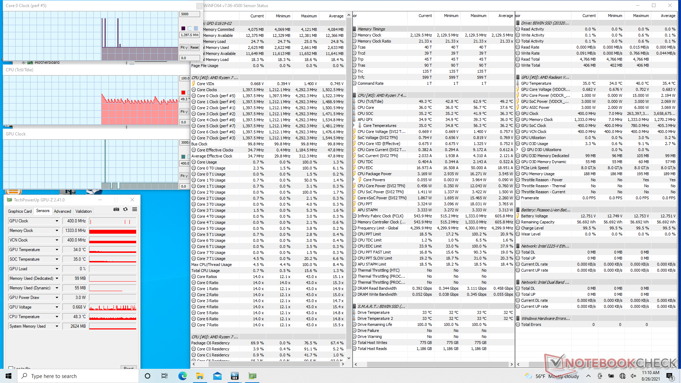
Task: Open the Cortana circle icon
Action: 148,376
